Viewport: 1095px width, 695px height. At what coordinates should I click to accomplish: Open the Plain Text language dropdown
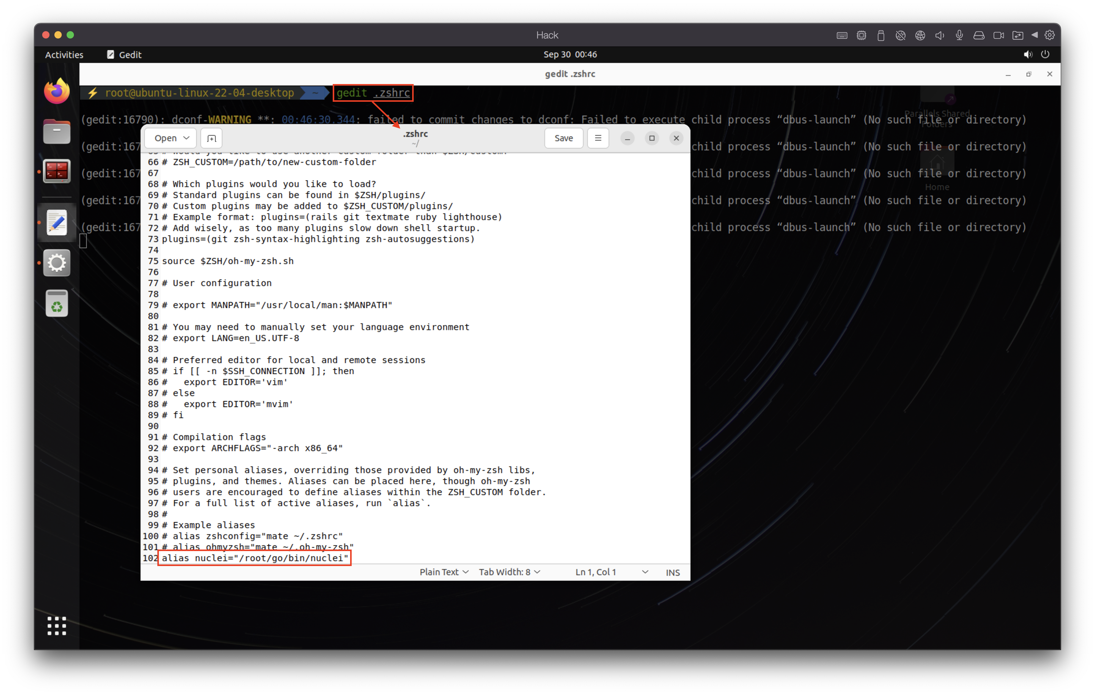[x=444, y=572]
